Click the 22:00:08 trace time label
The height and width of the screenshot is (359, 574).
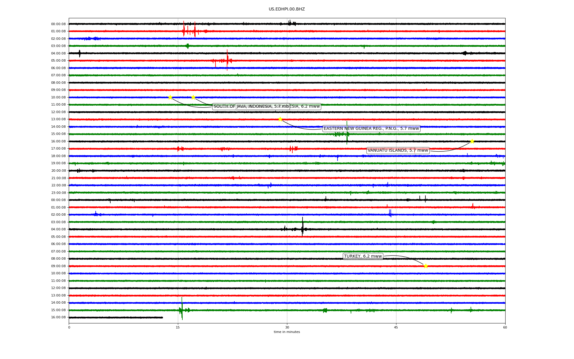[x=58, y=185]
